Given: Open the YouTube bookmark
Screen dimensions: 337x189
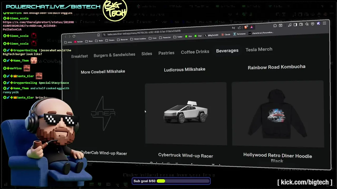Looking at the screenshot, I should [78, 41].
